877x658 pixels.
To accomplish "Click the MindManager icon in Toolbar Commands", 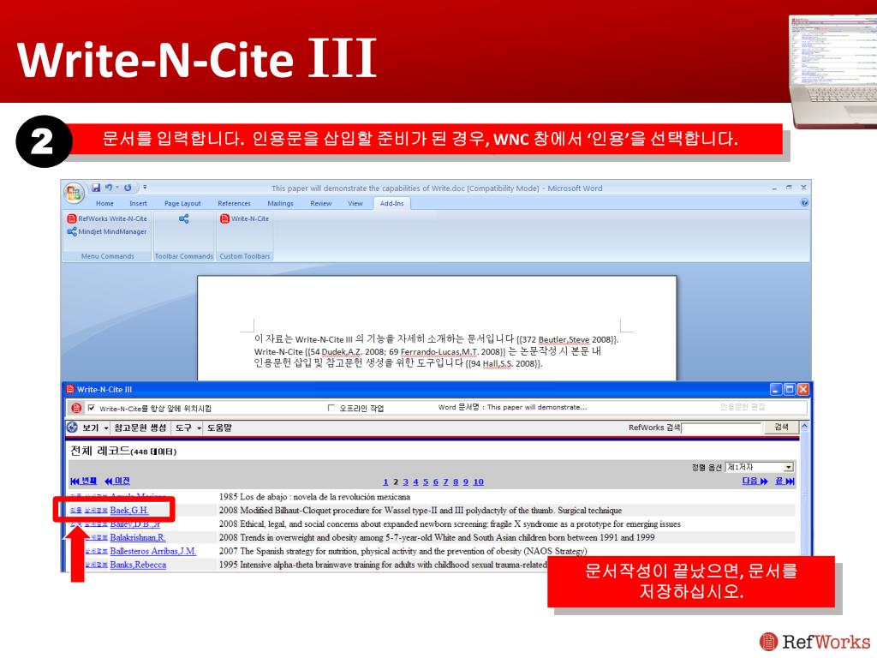I will coord(183,218).
